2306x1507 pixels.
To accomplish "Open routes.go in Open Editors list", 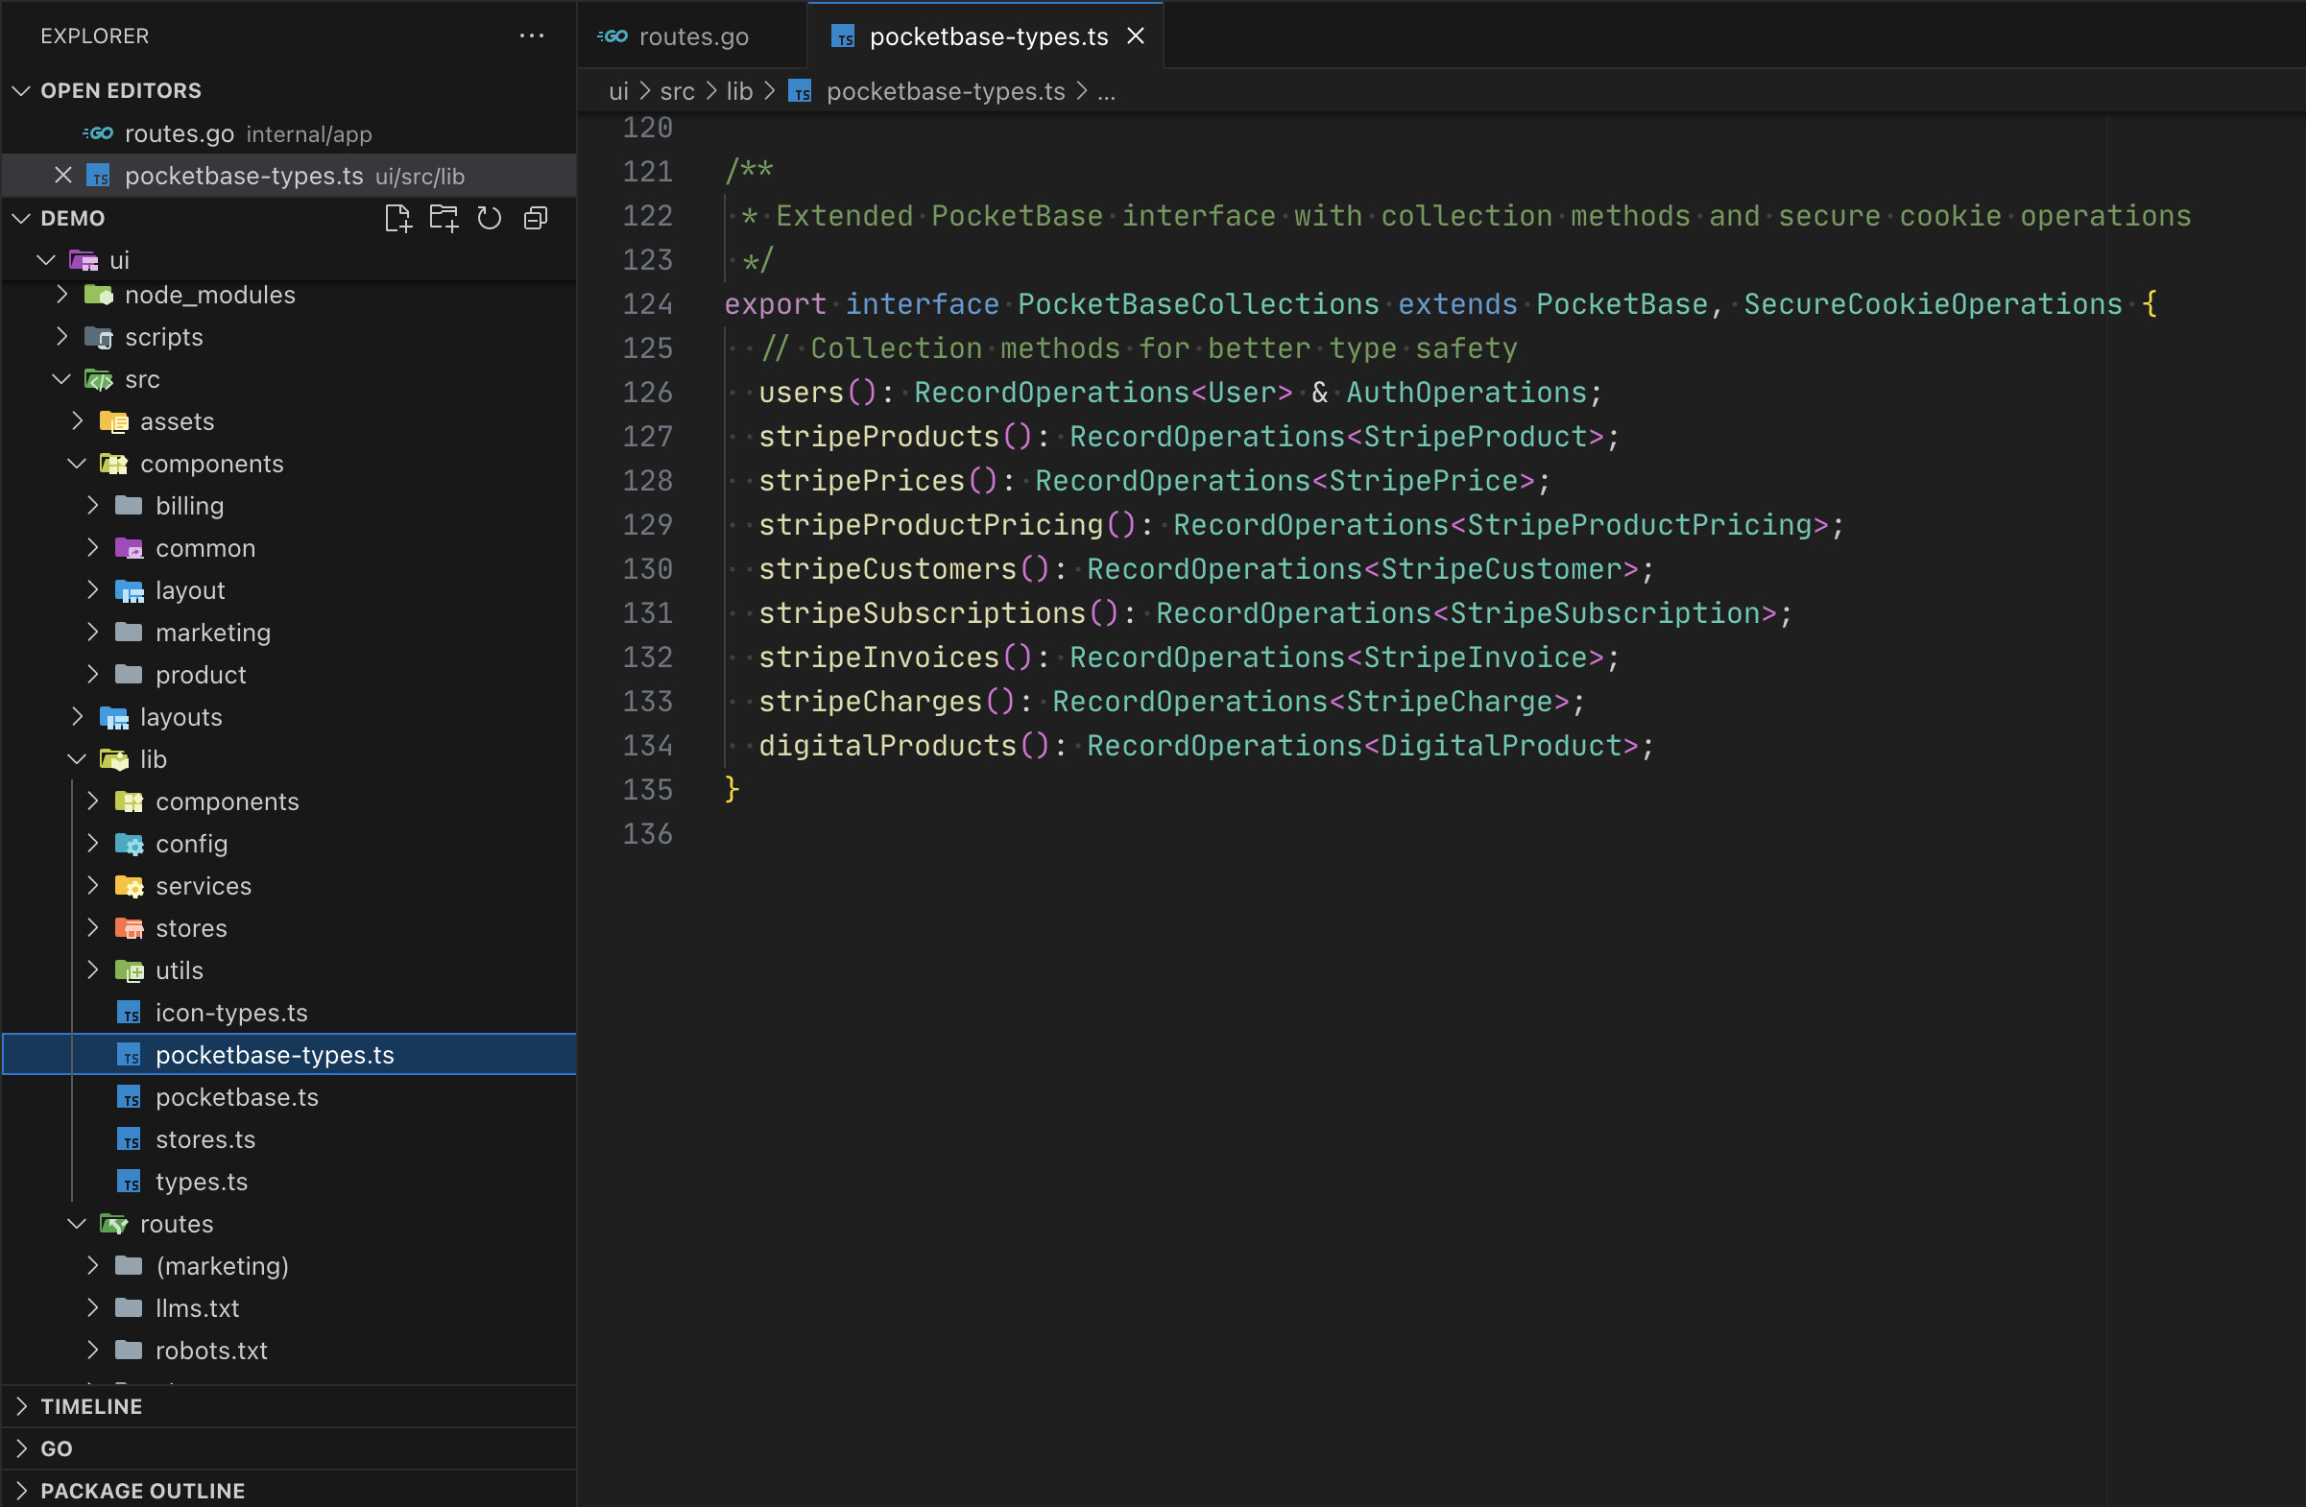I will click(x=289, y=132).
